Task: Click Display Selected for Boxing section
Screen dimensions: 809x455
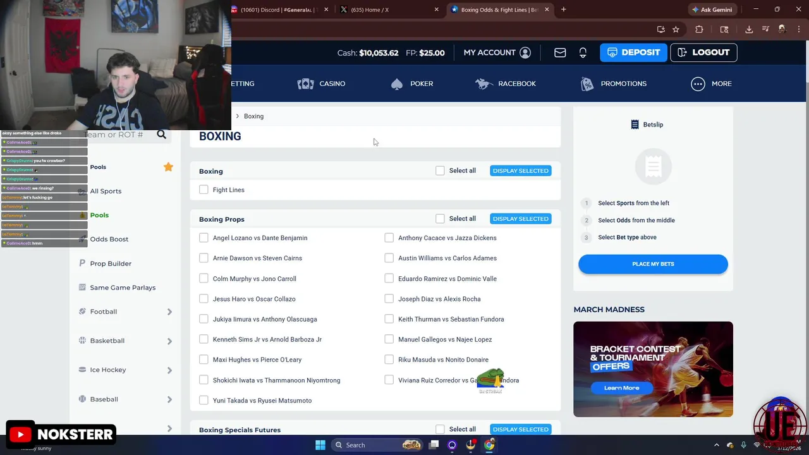Action: pos(520,171)
